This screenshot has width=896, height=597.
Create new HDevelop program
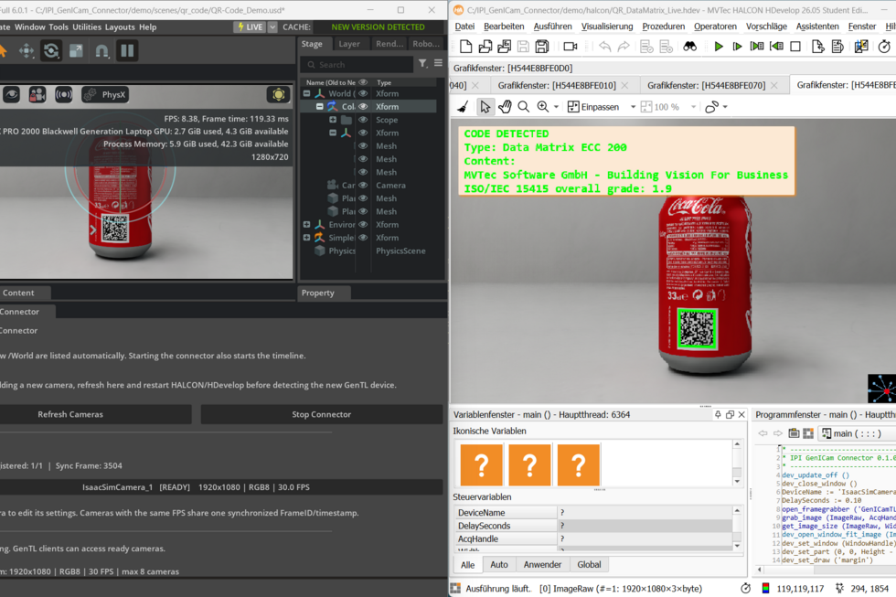coord(465,47)
